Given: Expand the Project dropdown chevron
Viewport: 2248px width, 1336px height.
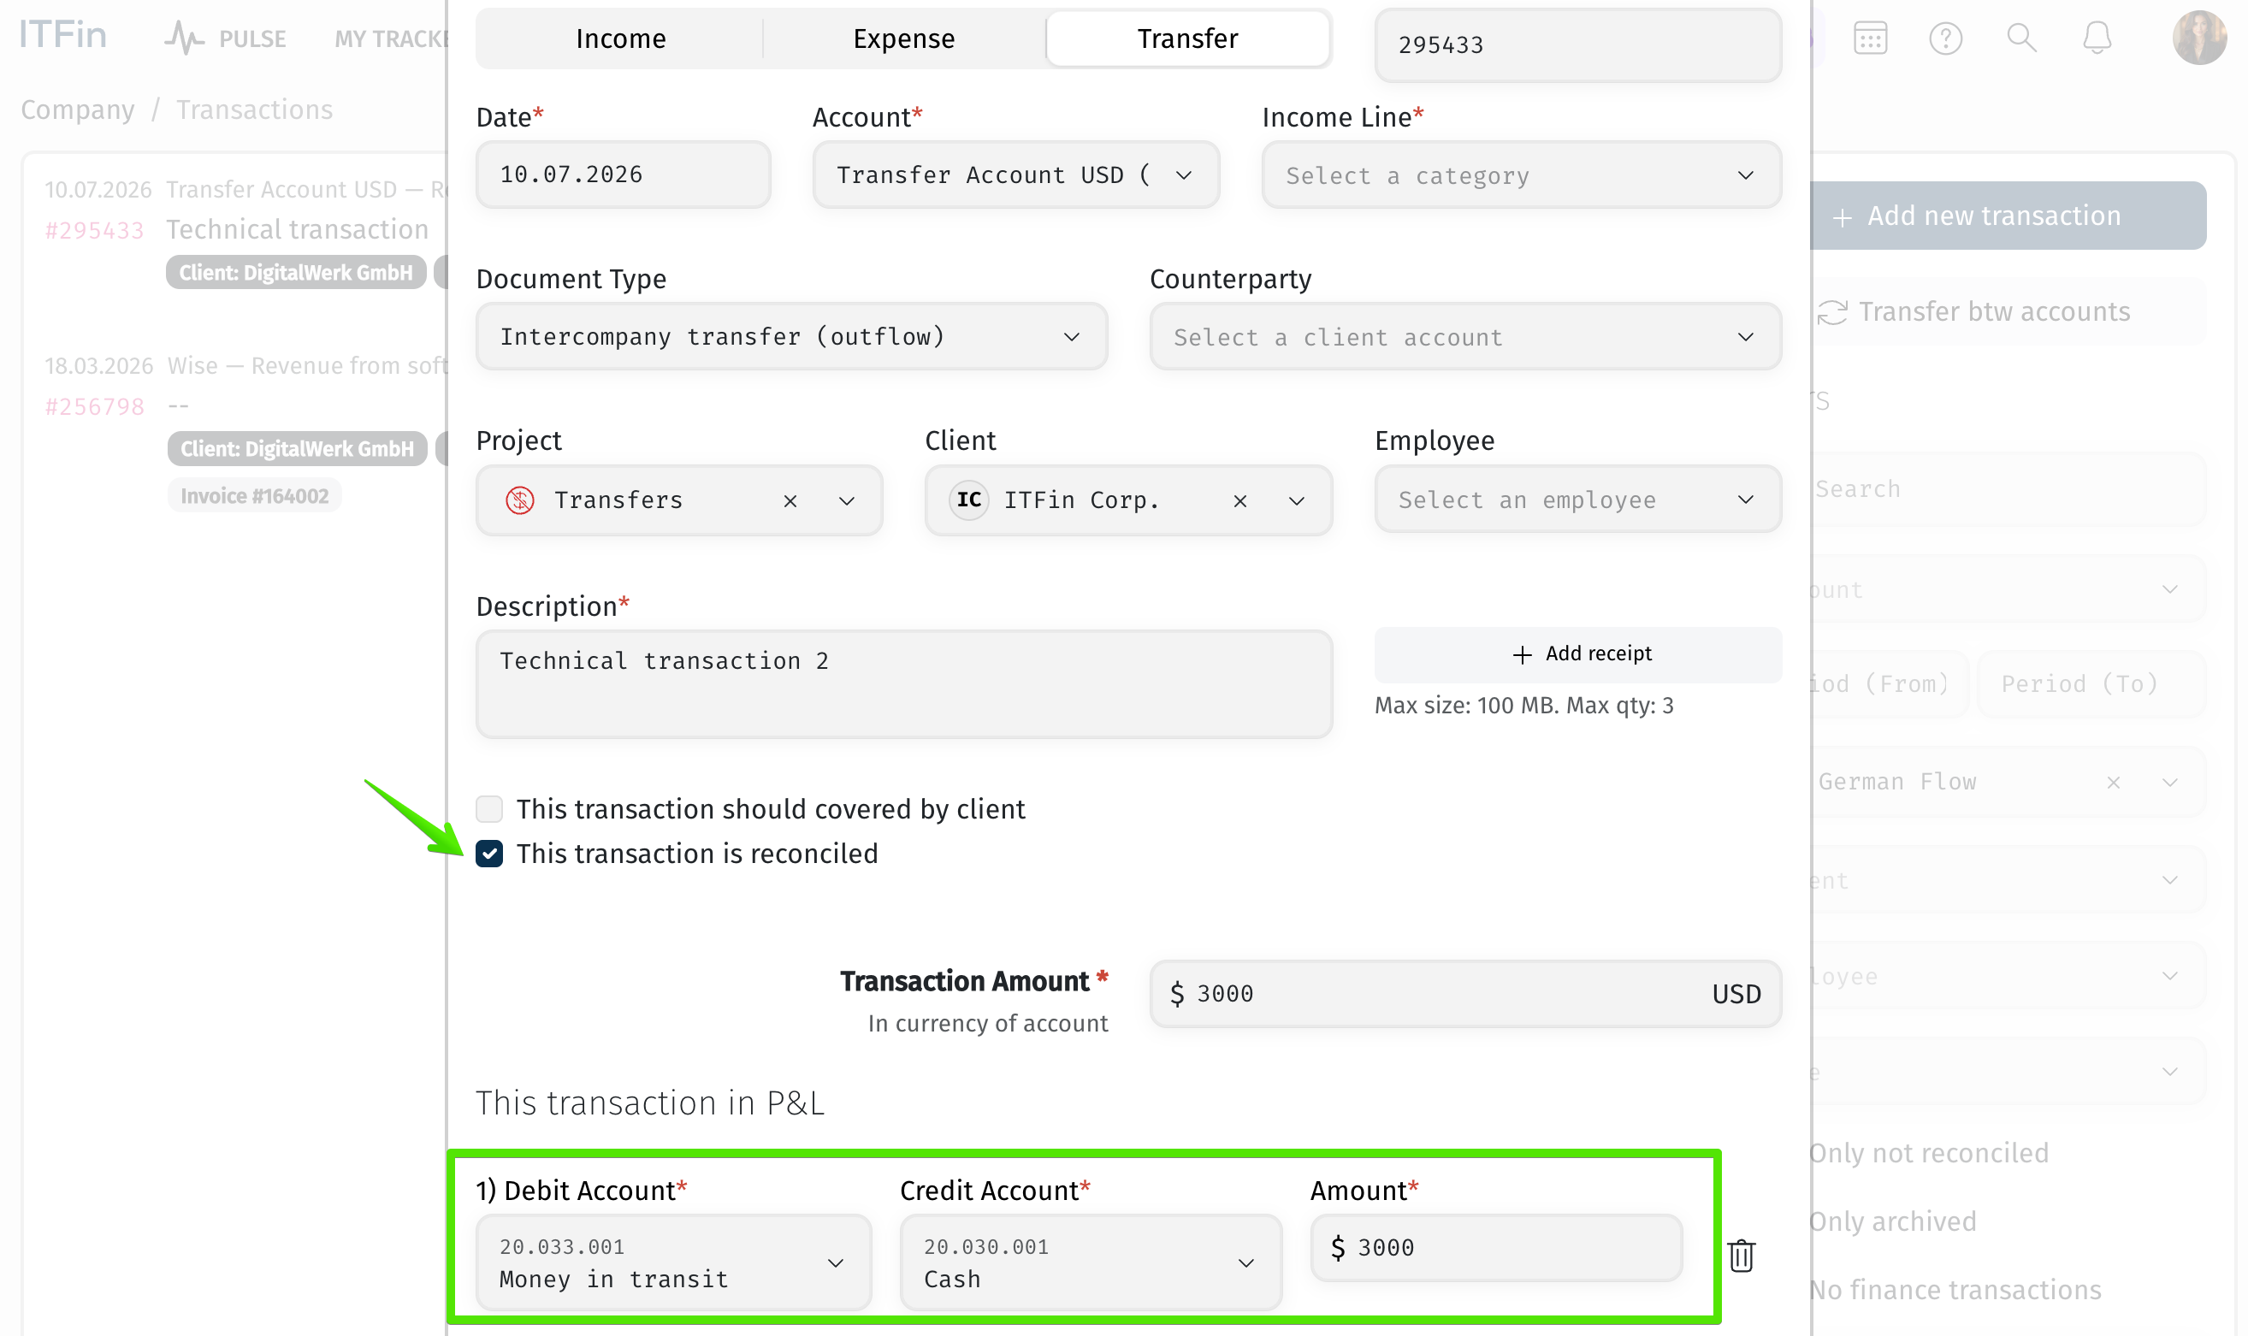Looking at the screenshot, I should pyautogui.click(x=846, y=500).
